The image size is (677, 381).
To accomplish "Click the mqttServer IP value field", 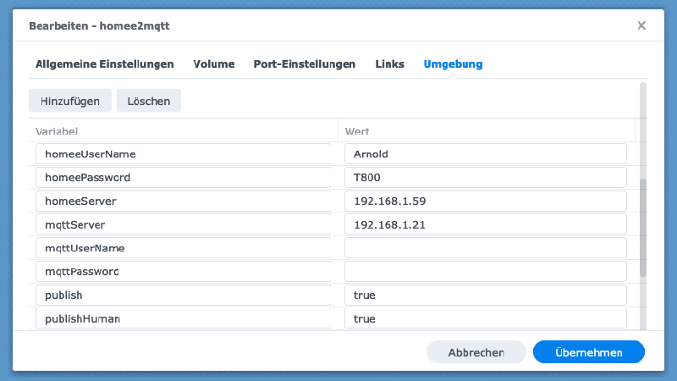I will click(485, 225).
